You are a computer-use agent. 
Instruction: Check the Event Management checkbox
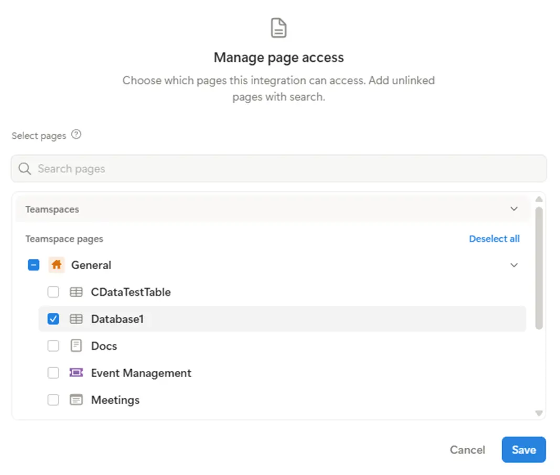(x=53, y=373)
